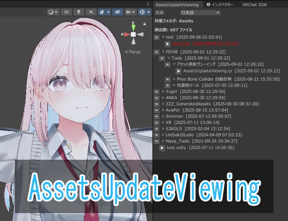Open the effects dropdown arrow in the toolbar
Image resolution: width=288 pixels, height=221 pixels.
point(108,12)
